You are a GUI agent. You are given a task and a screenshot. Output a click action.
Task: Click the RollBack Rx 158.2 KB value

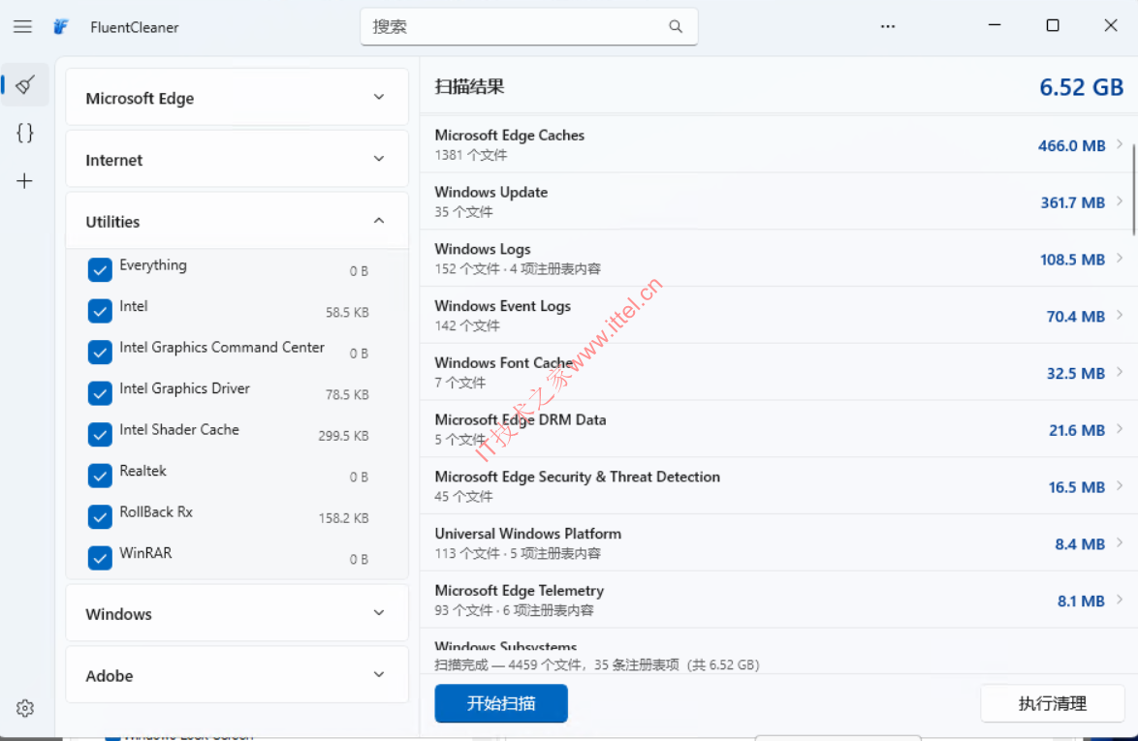(x=343, y=518)
